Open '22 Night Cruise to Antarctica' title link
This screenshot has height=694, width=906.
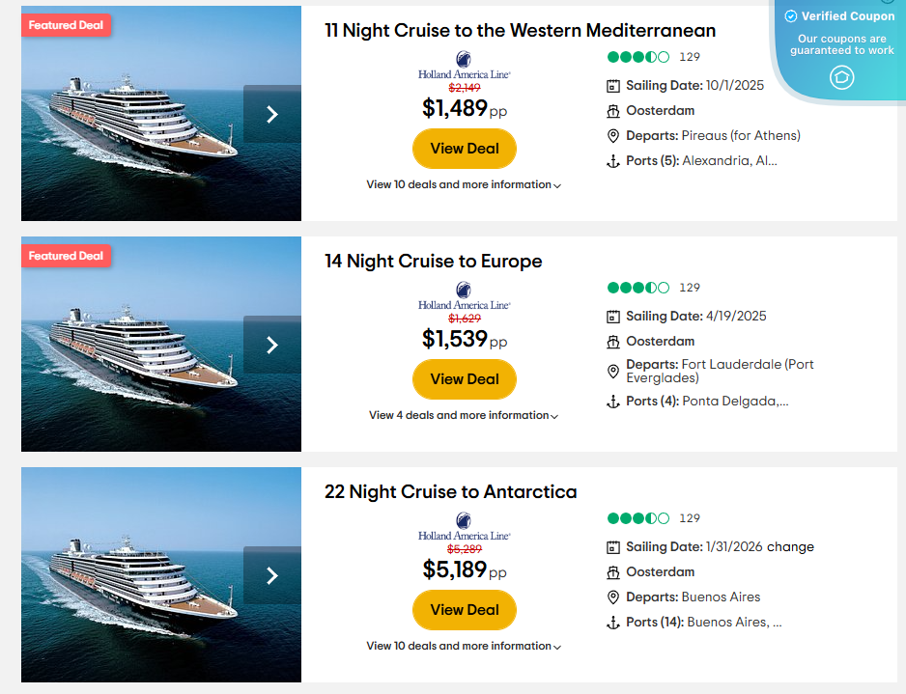click(450, 492)
